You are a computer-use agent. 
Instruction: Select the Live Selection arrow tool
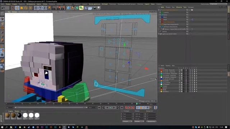coord(13,8)
